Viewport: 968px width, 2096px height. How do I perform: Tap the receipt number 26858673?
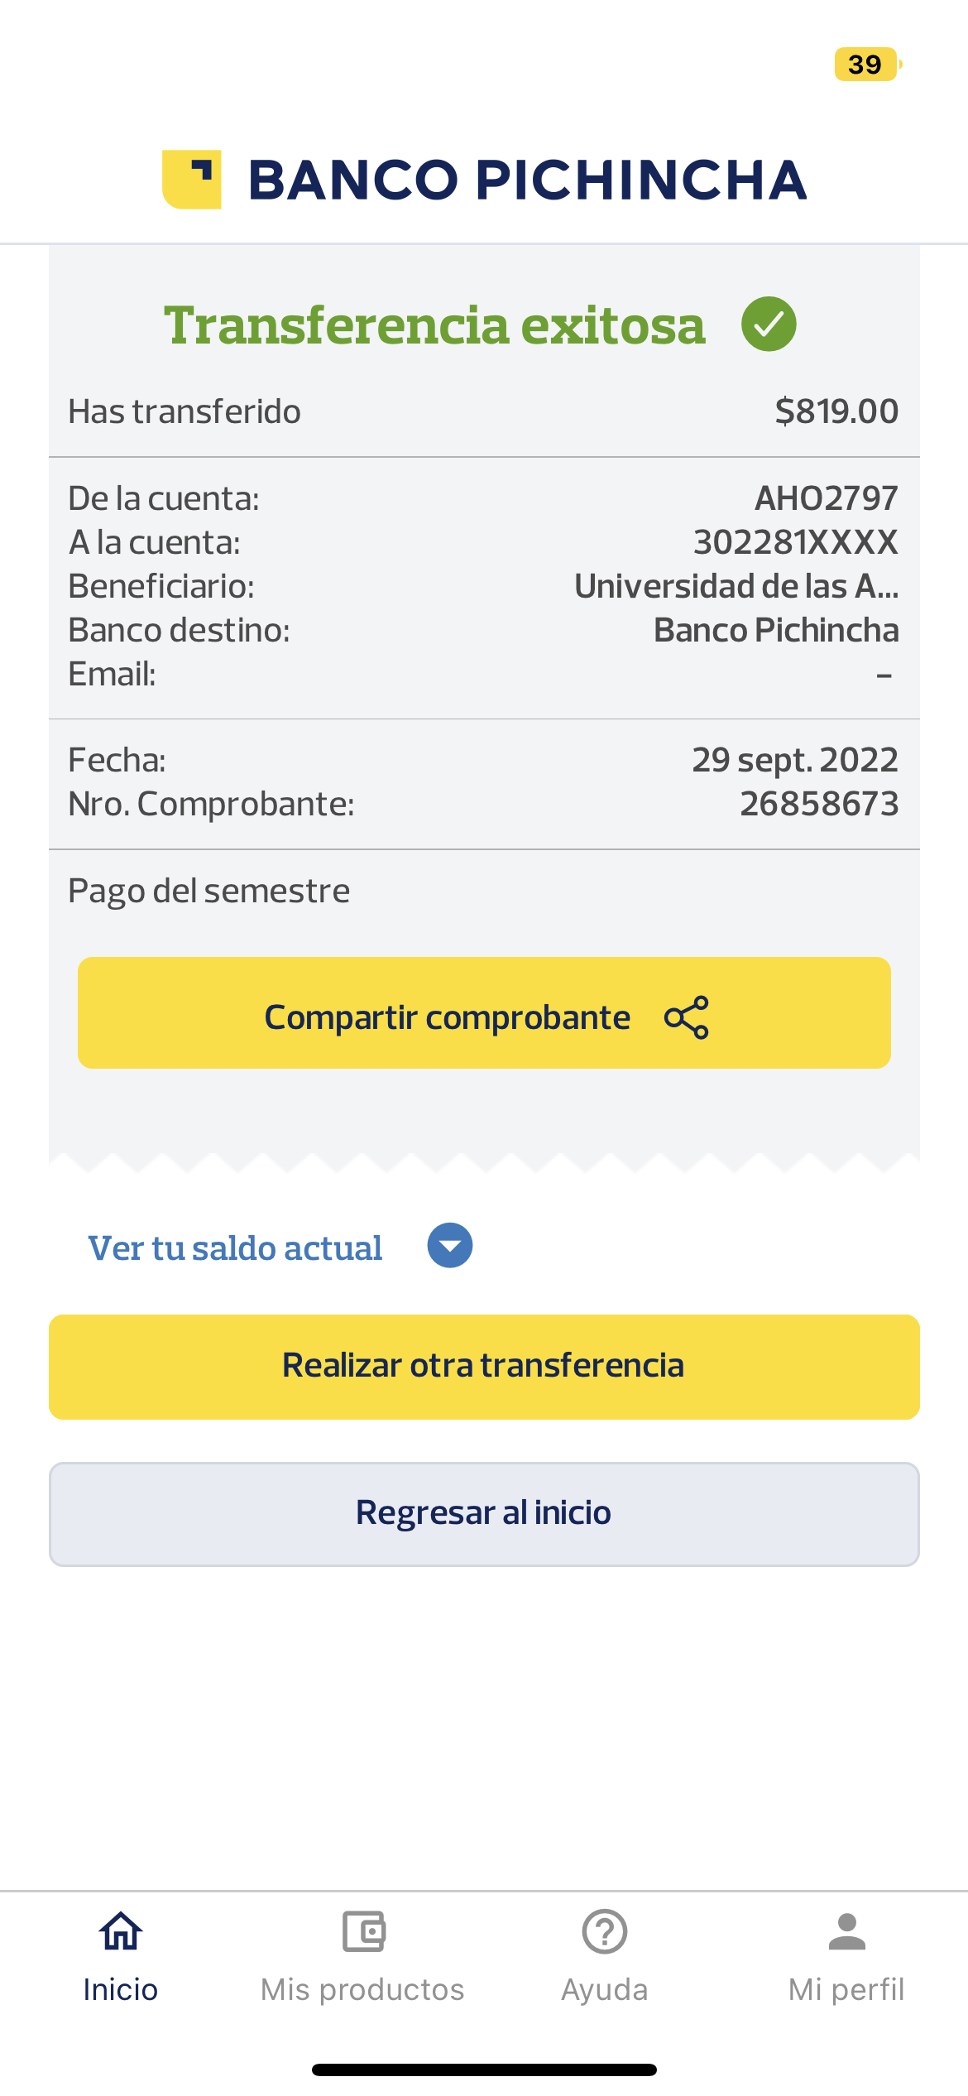[x=819, y=804]
